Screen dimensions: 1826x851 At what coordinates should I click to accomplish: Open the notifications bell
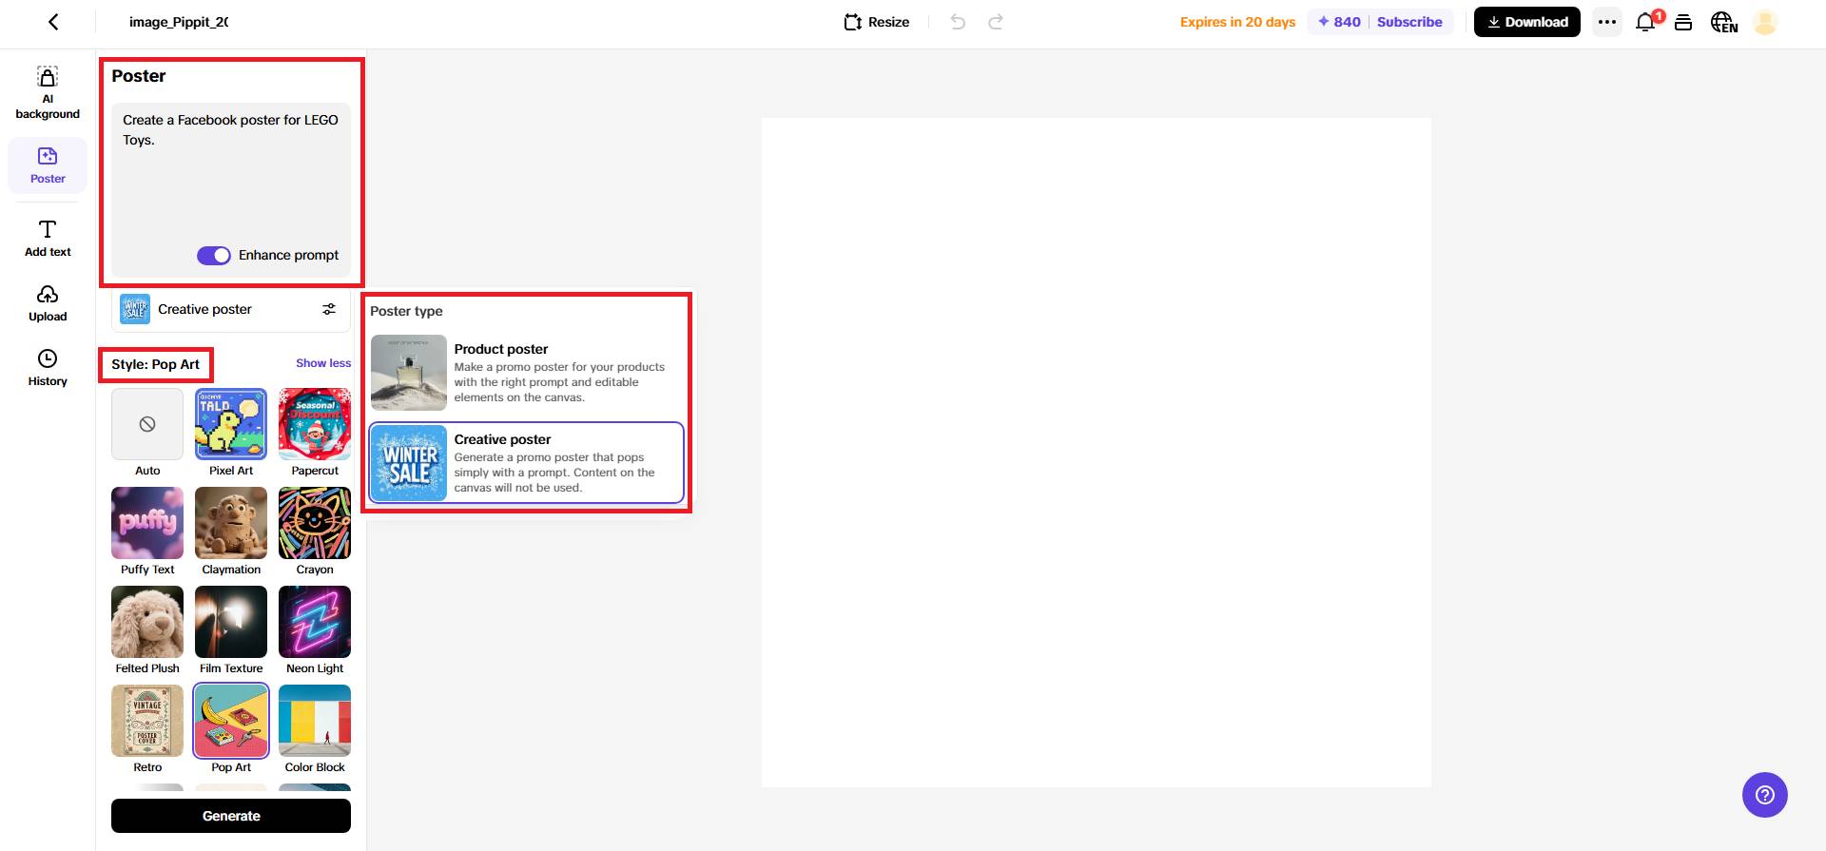1645,22
